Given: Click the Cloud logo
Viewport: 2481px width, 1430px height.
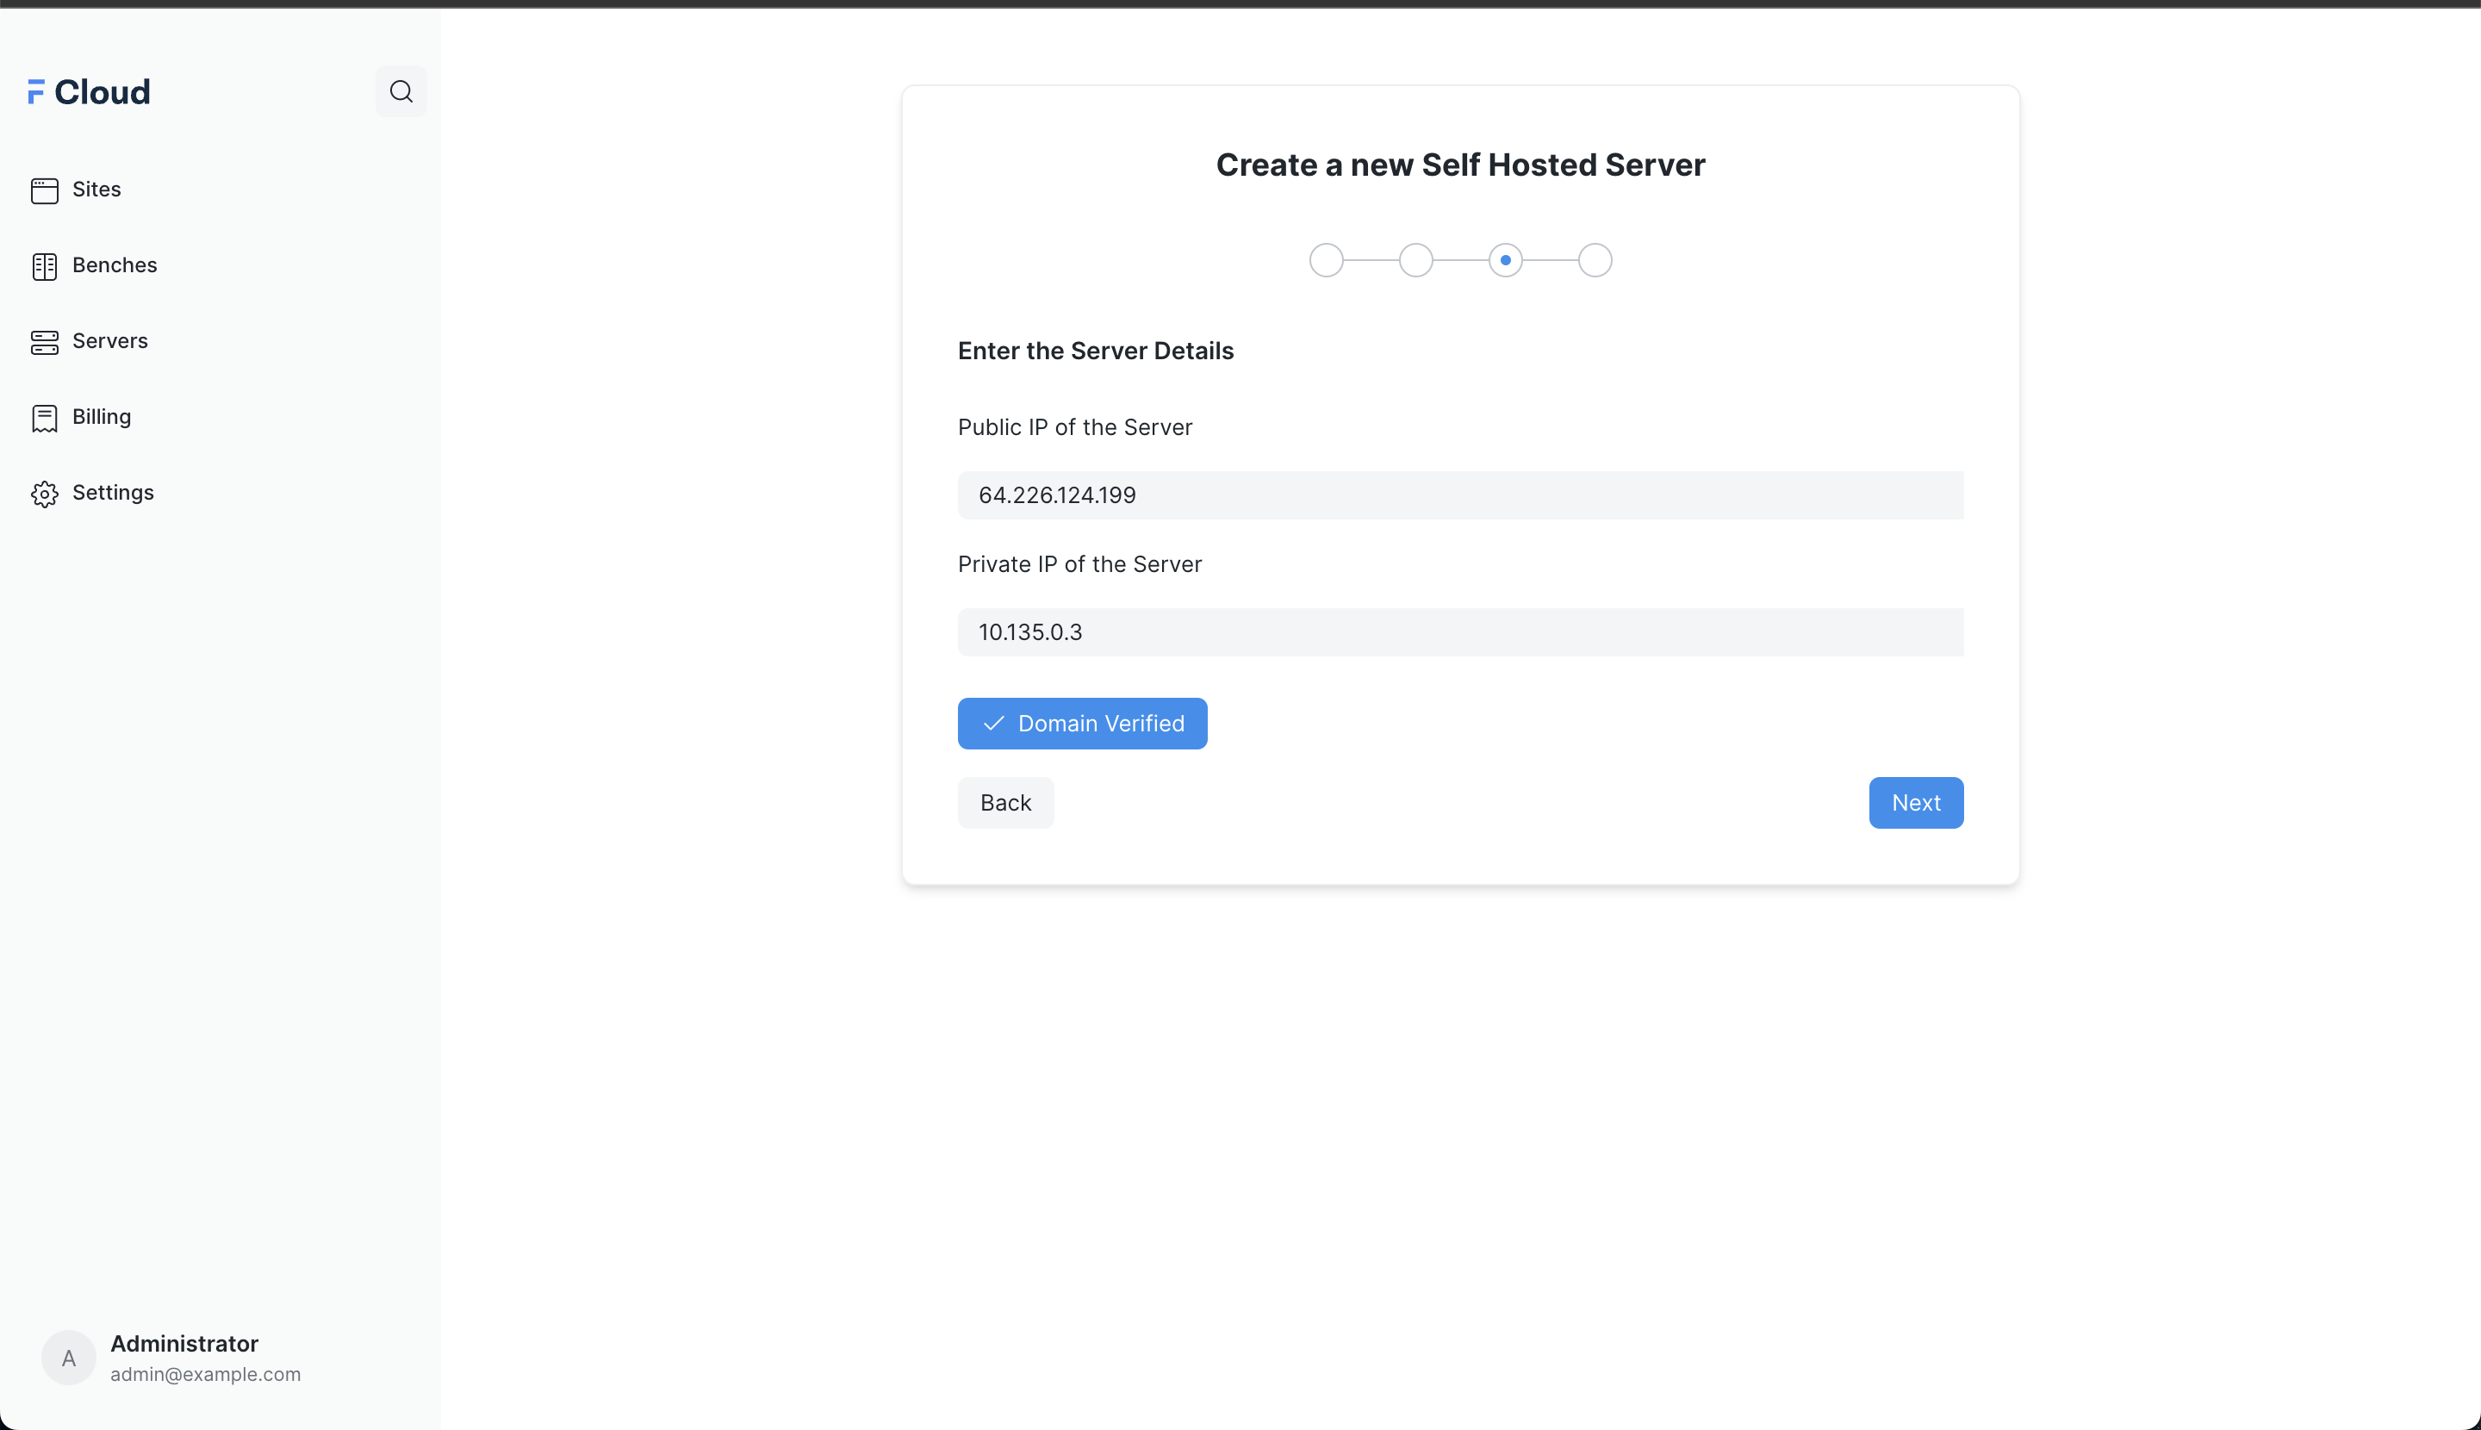Looking at the screenshot, I should [90, 91].
